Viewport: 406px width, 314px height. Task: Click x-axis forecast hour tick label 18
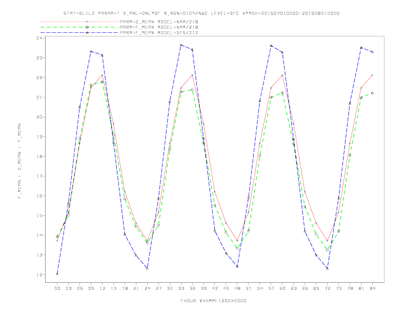click(125, 288)
